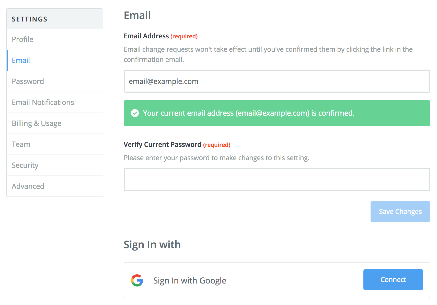Click the Sign In with Google text
437x305 pixels.
point(190,281)
